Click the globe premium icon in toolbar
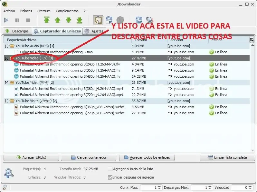The height and width of the screenshot is (192, 257). tap(150, 20)
